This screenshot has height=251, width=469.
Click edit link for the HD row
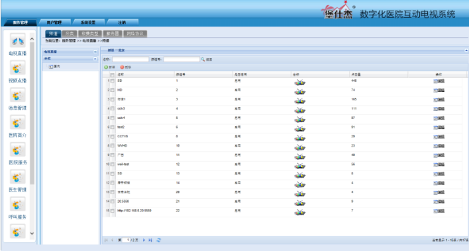pos(439,90)
